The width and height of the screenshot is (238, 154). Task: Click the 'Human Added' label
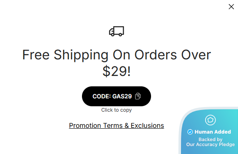pos(213,132)
